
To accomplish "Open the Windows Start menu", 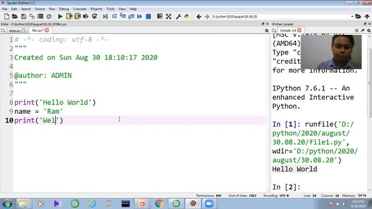I will (x=7, y=204).
